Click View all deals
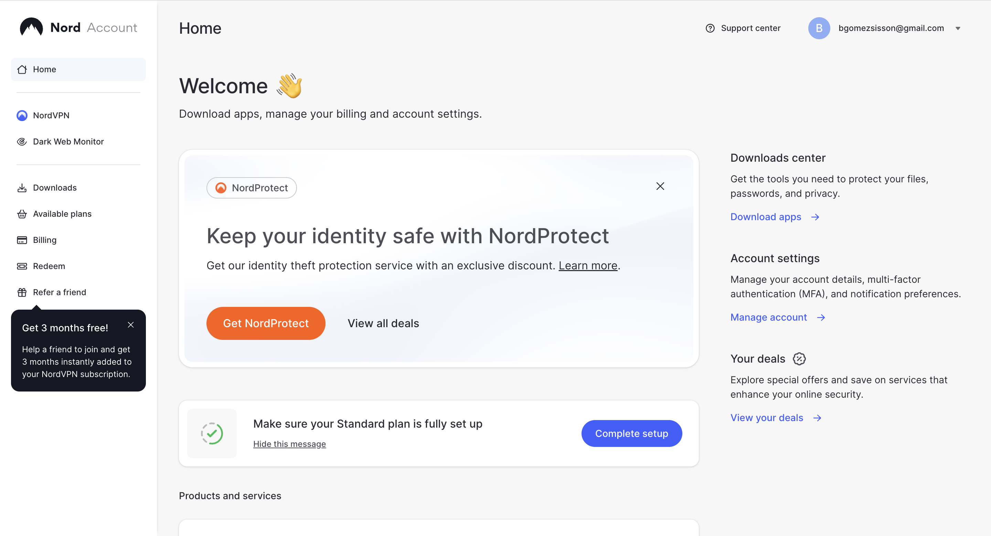 coord(383,323)
